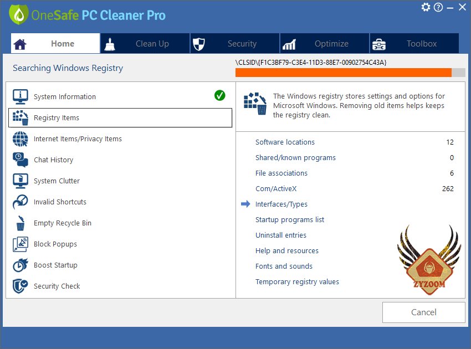Click File associations entry
The height and width of the screenshot is (349, 471).
281,173
